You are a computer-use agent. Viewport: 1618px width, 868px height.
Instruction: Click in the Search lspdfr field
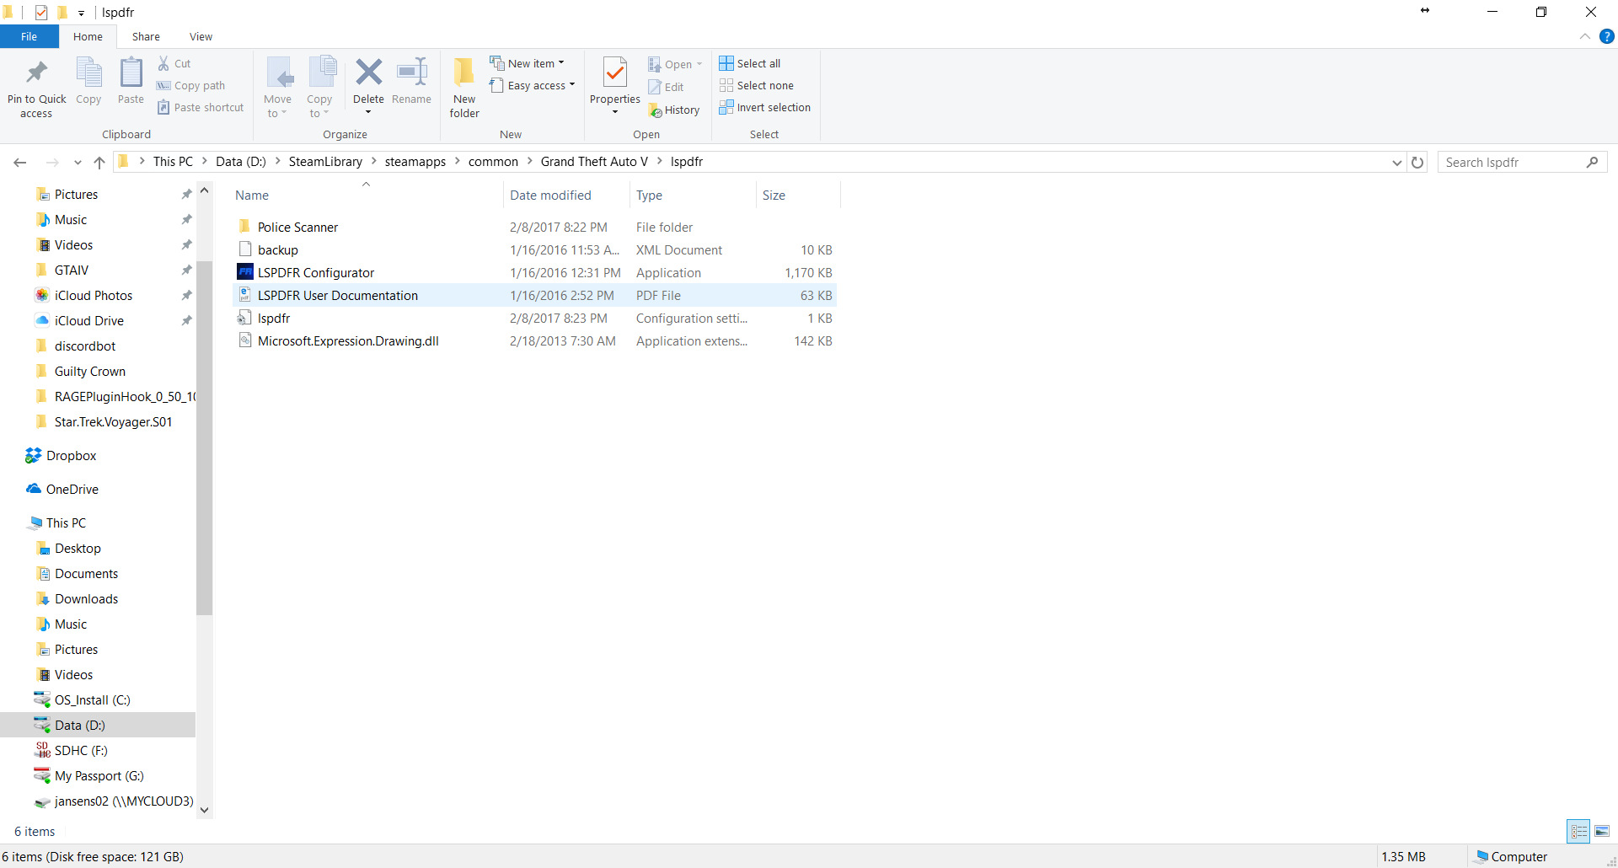coord(1513,163)
